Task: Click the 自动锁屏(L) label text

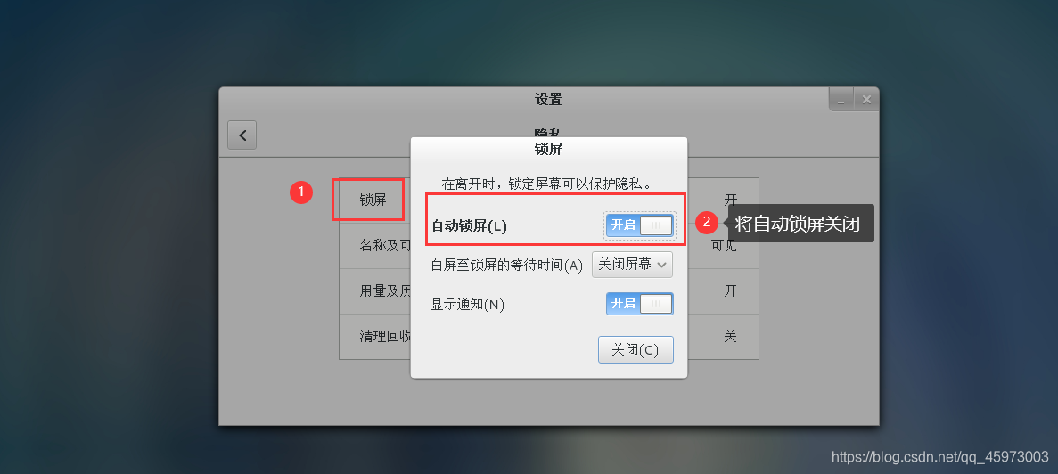Action: coord(469,226)
